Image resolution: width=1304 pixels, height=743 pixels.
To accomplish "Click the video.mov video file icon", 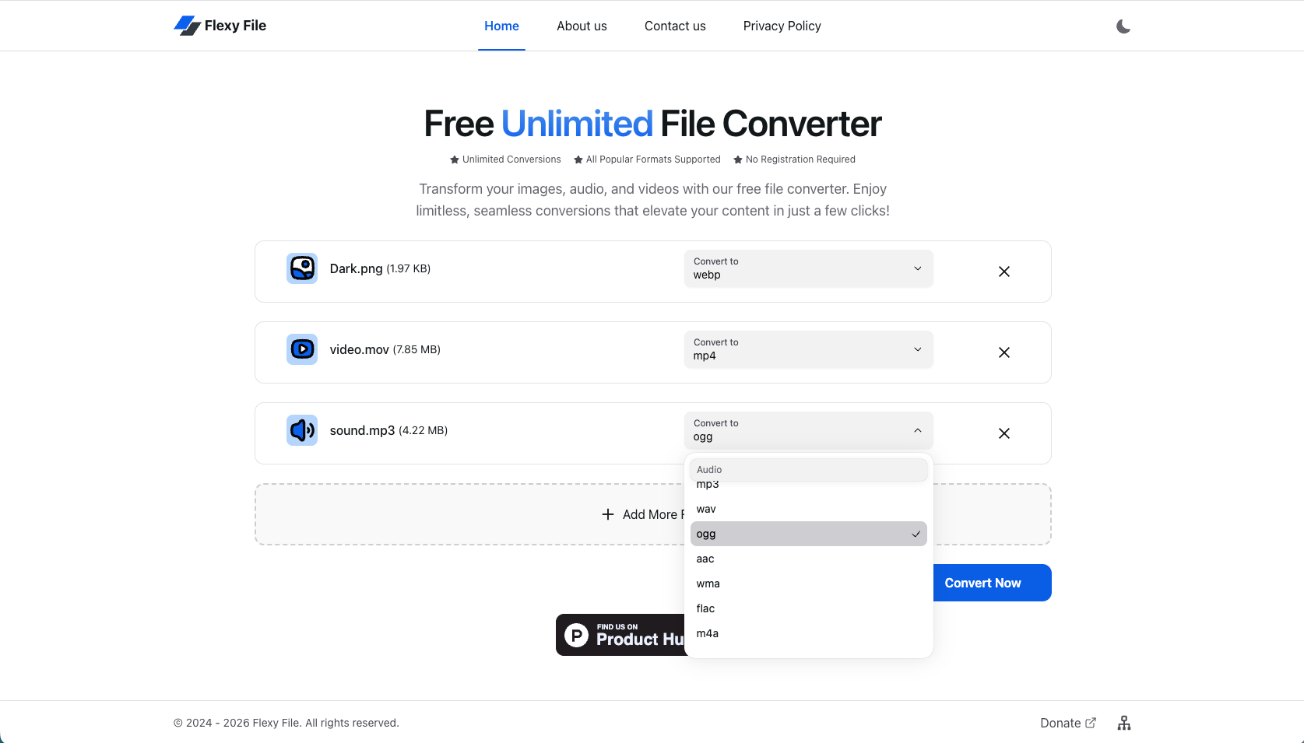I will 301,349.
